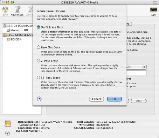Click the TOSHIBA hard drive icon

[x=5, y=26]
